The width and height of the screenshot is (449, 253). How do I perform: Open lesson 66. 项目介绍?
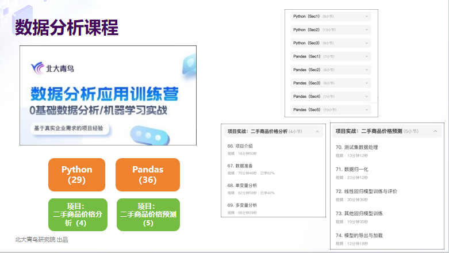click(240, 146)
